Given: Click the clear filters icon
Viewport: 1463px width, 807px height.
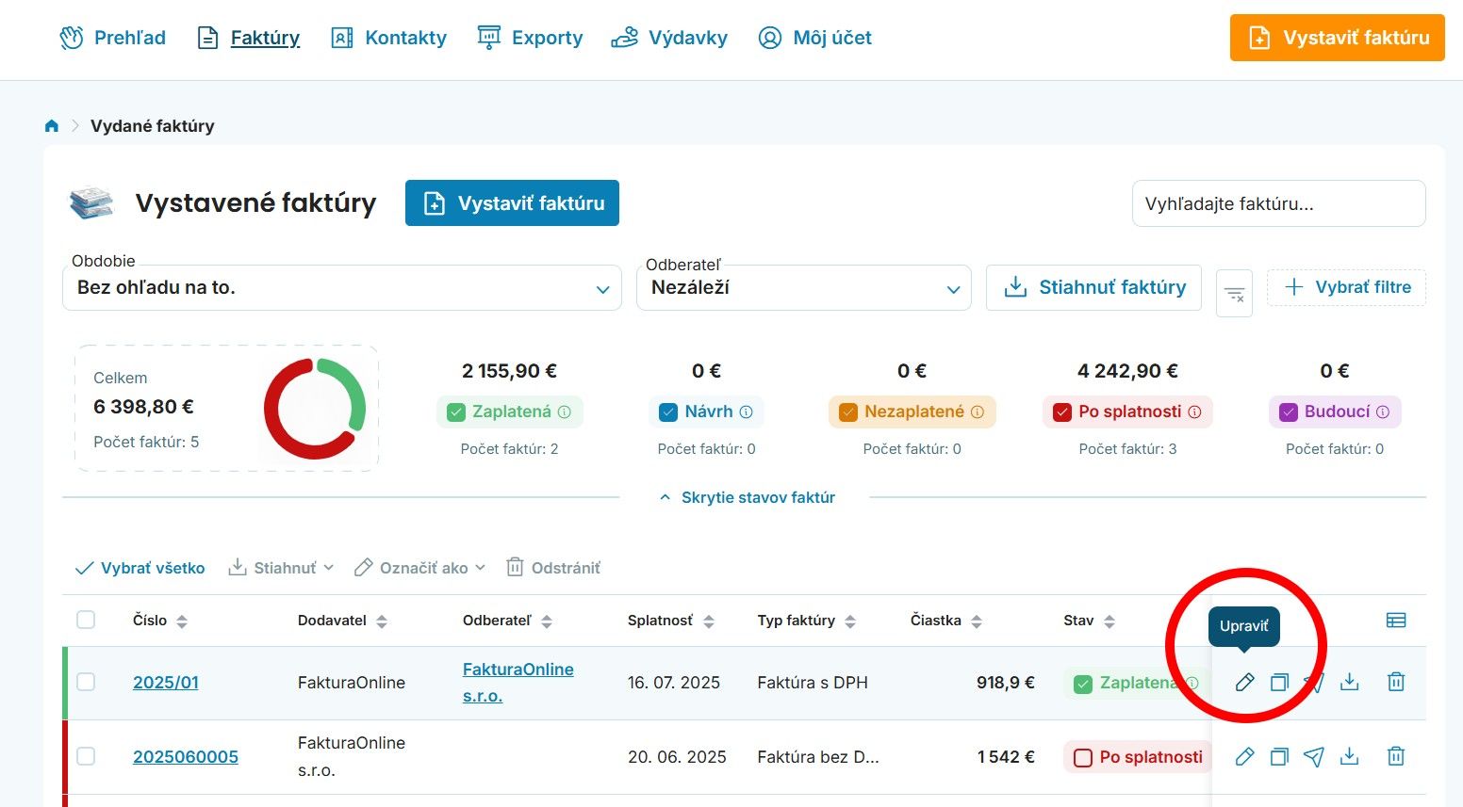Looking at the screenshot, I should (x=1234, y=295).
